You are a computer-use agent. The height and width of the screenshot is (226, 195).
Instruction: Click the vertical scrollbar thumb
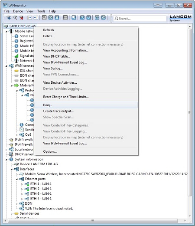(190, 112)
